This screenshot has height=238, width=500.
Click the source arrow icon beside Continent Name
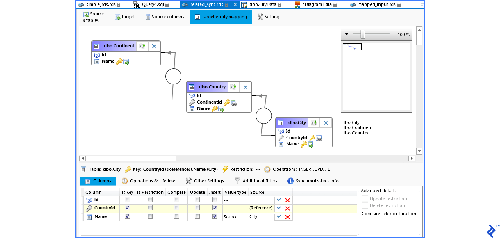126,62
